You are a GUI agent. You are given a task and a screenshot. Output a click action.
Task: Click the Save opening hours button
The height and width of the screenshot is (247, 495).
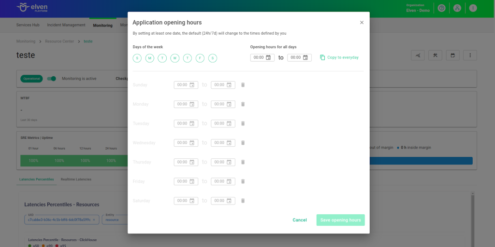tap(340, 220)
